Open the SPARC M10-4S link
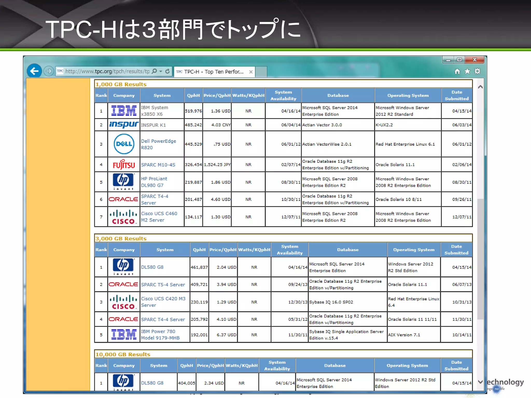The width and height of the screenshot is (531, 398). tap(158, 165)
